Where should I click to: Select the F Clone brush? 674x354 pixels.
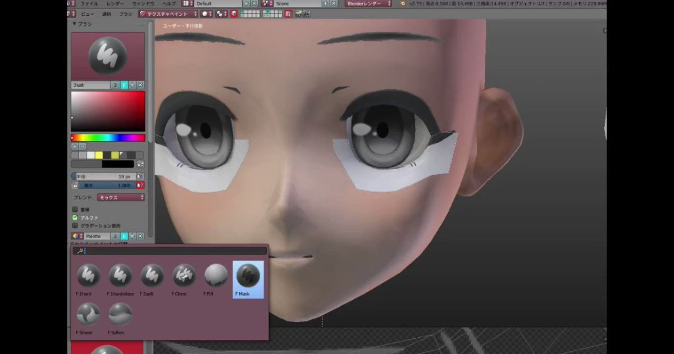point(183,275)
